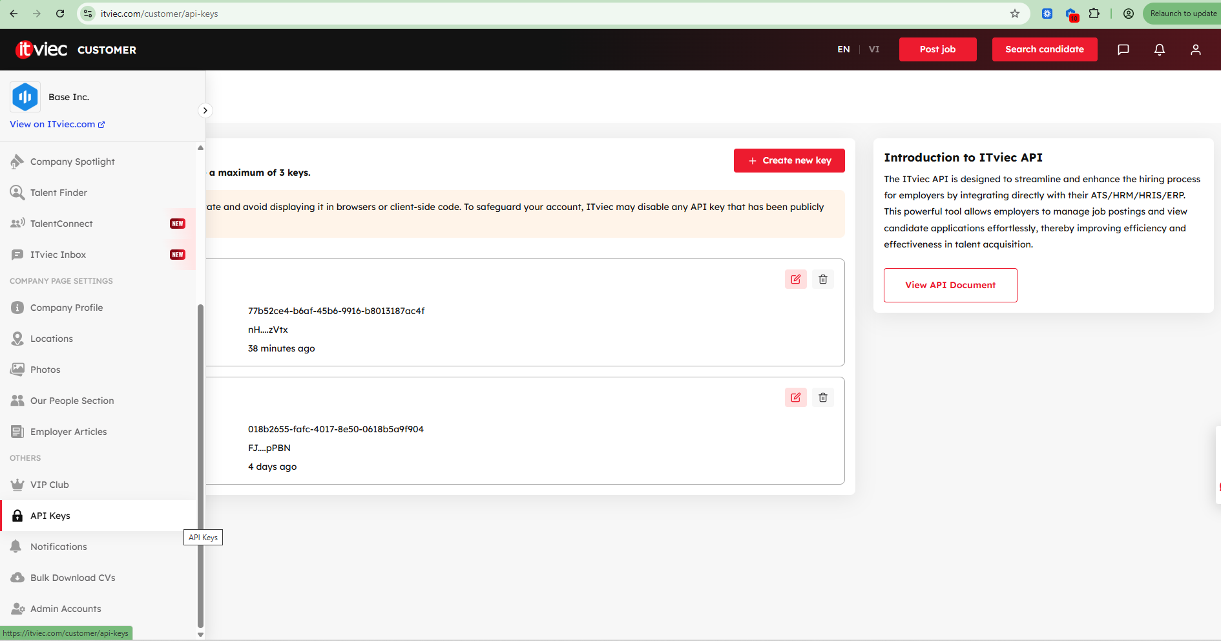Click the ITviec Inbox message icon
This screenshot has height=641, width=1221.
click(17, 255)
